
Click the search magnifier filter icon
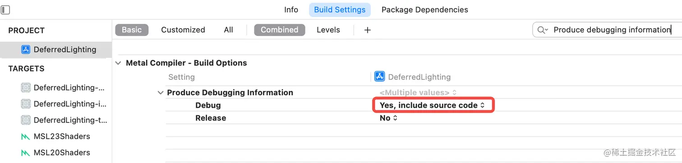click(543, 30)
